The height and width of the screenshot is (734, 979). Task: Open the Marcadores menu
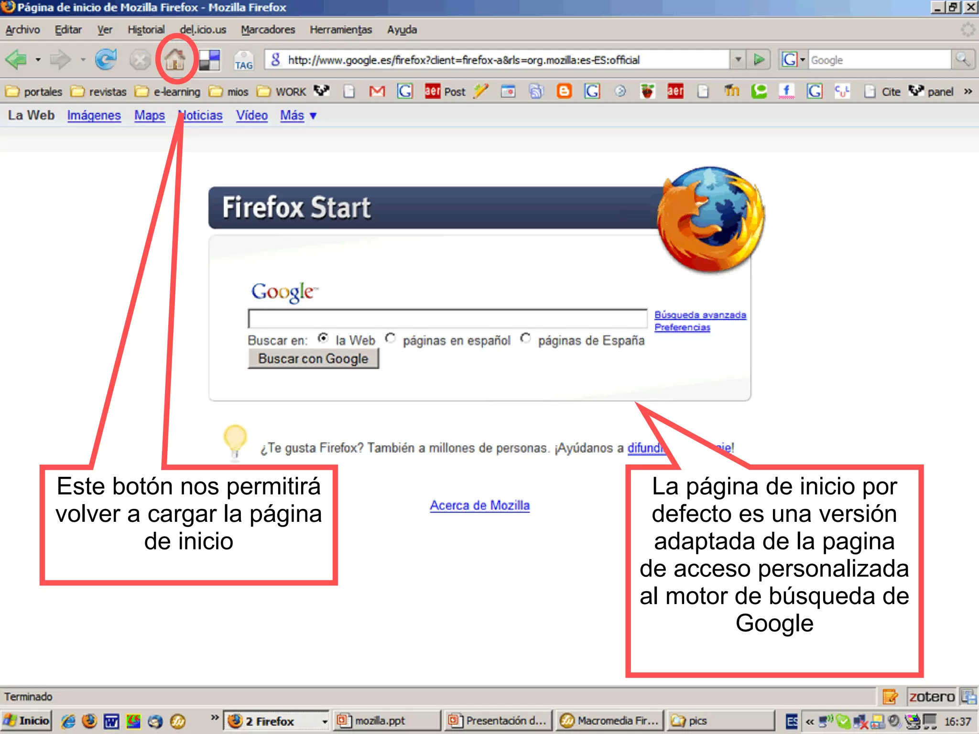point(268,30)
